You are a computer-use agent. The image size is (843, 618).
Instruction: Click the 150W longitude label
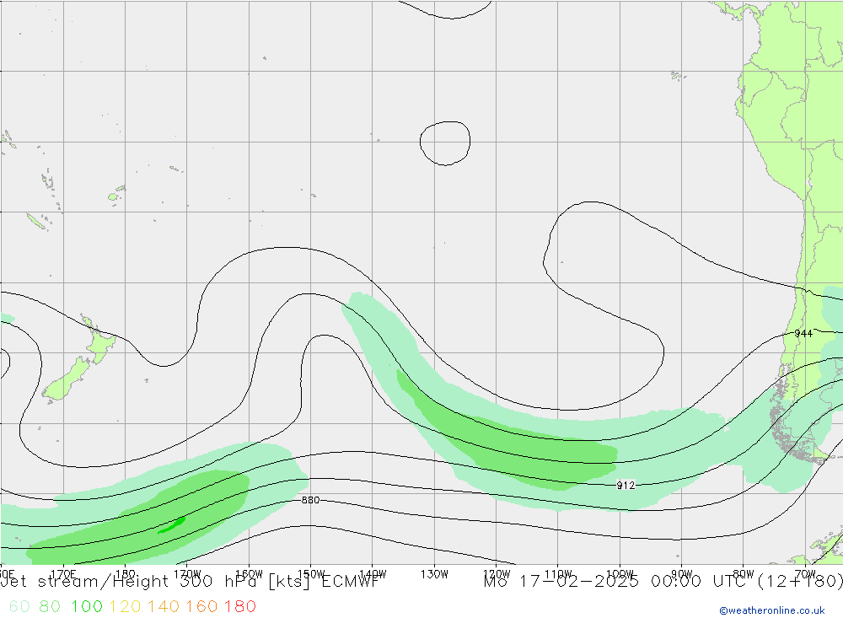coord(311,574)
